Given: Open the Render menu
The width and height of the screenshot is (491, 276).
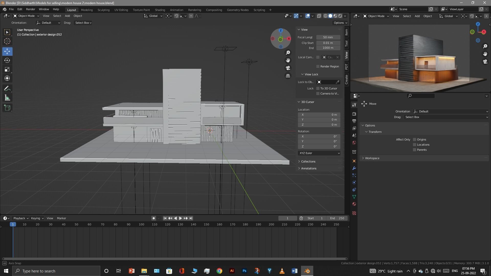Looking at the screenshot, I should click(30, 9).
